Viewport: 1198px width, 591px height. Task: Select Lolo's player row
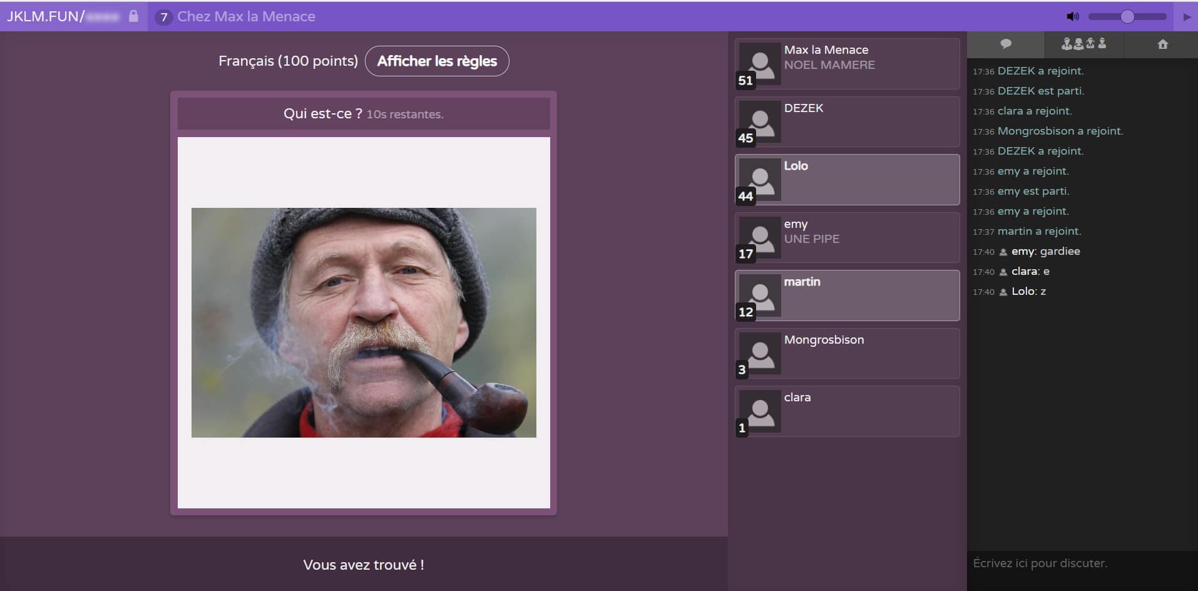(847, 180)
